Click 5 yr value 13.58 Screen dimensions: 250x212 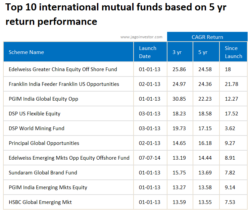(x=205, y=188)
